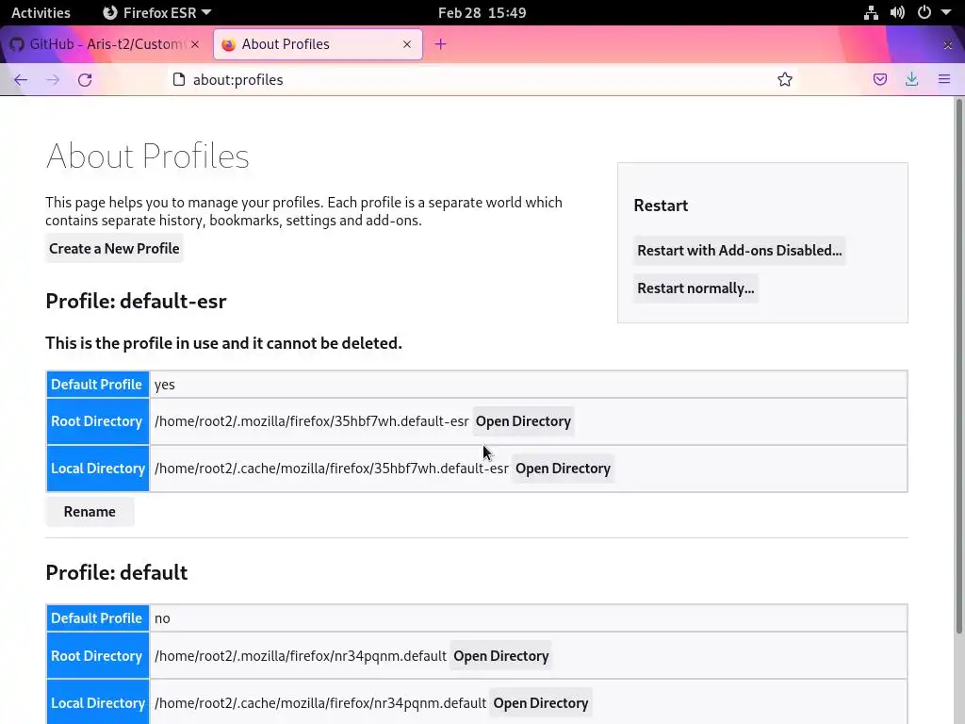Image resolution: width=965 pixels, height=724 pixels.
Task: Click Create a New Profile
Action: 114,249
